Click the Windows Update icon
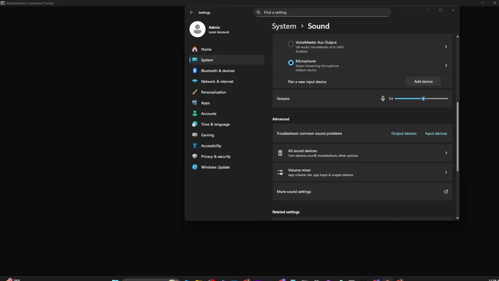 195,167
